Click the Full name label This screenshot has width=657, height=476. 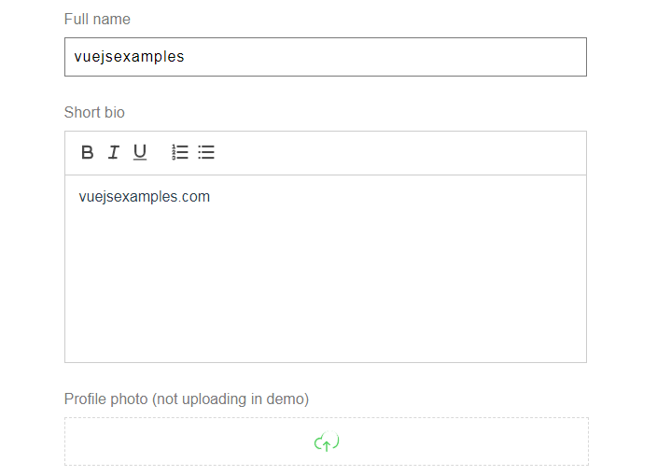click(97, 19)
